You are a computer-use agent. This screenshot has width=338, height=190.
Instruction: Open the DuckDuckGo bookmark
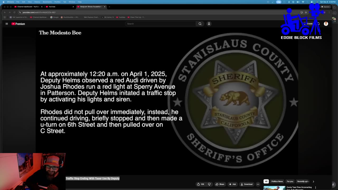(x=70, y=17)
